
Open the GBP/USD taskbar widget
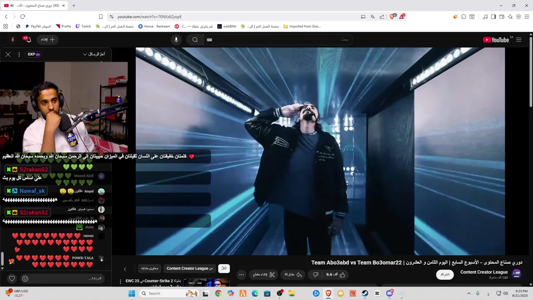(17, 293)
